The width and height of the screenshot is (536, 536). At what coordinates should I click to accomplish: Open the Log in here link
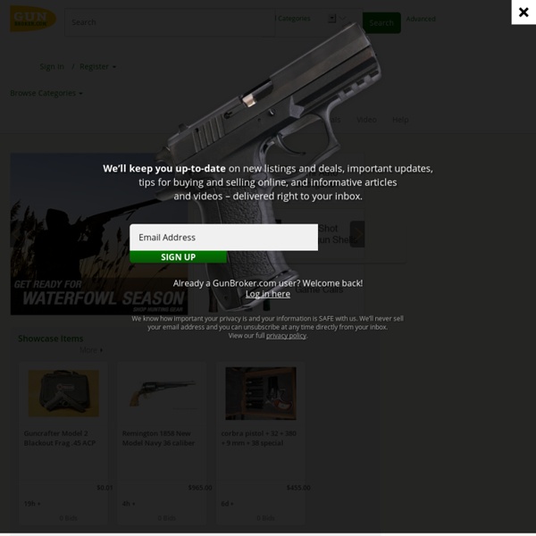[x=268, y=294]
